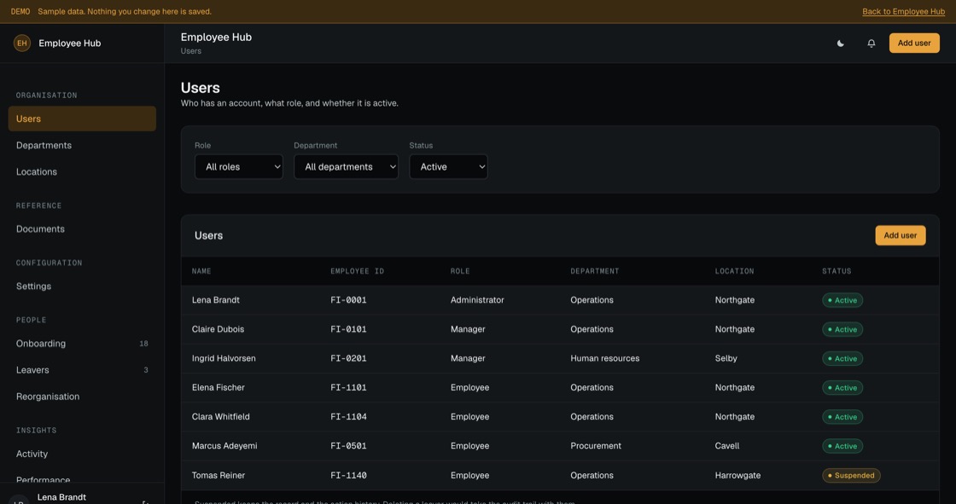
Task: Select the Tomas Reiner row name
Action: pos(219,475)
